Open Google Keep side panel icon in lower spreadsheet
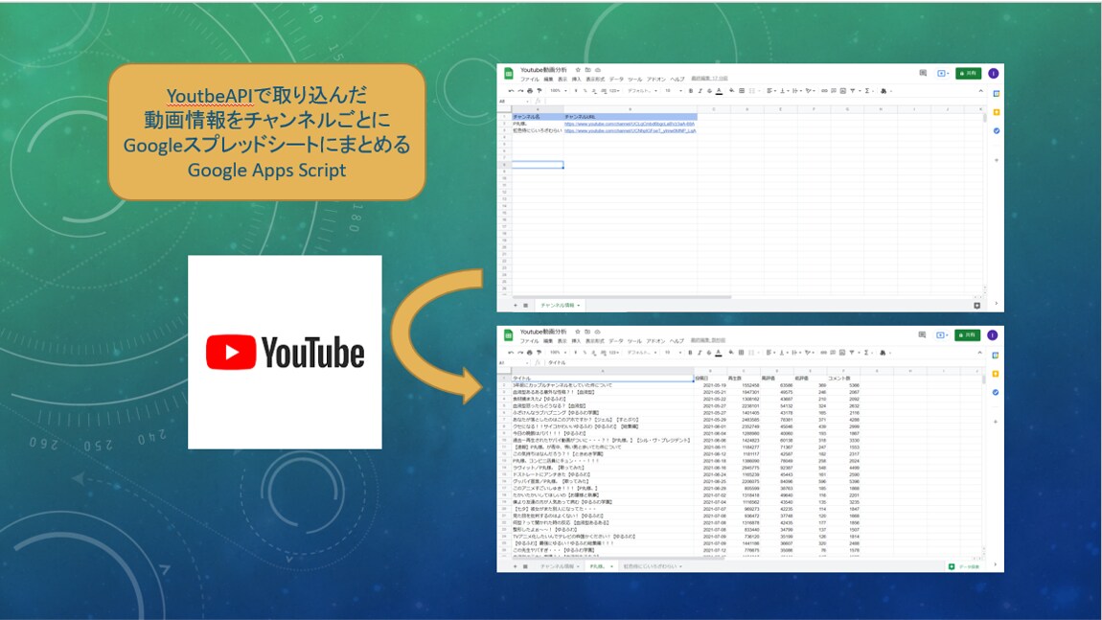 [x=996, y=374]
